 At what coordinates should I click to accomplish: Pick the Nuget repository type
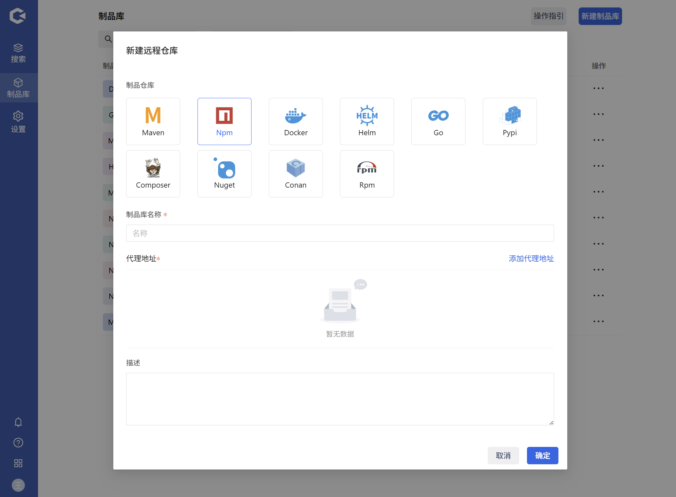224,174
